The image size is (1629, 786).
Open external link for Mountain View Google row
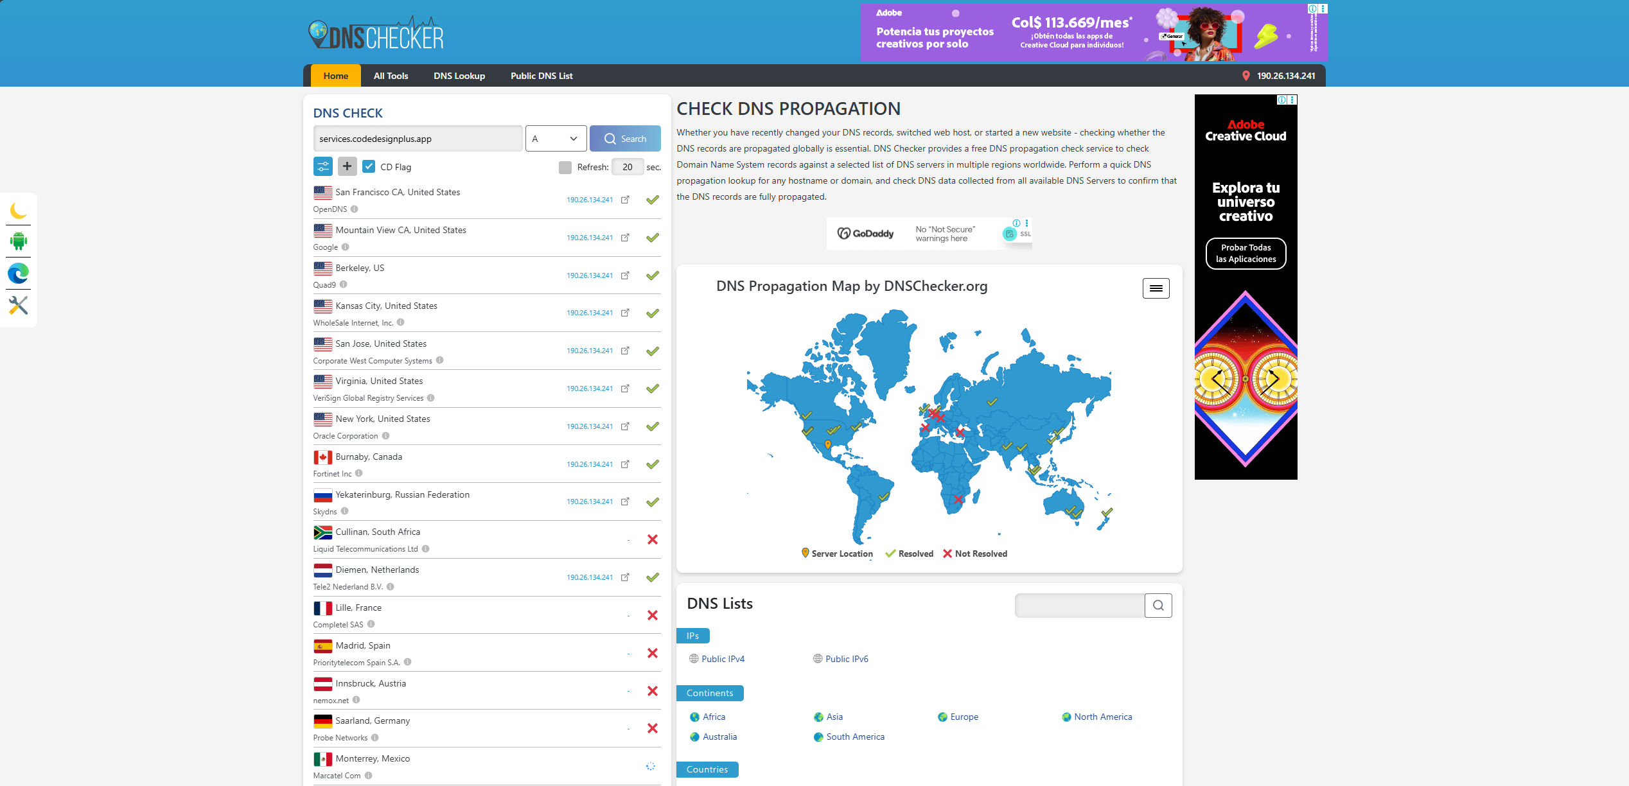[x=625, y=238]
